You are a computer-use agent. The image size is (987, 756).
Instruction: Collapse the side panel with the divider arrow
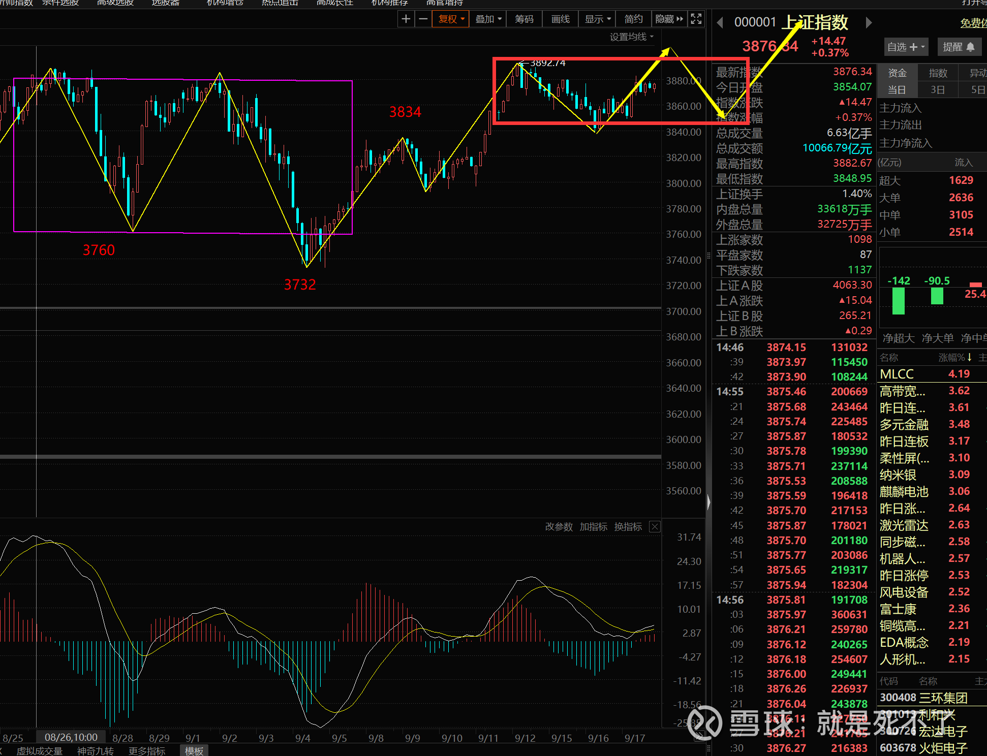pos(708,502)
